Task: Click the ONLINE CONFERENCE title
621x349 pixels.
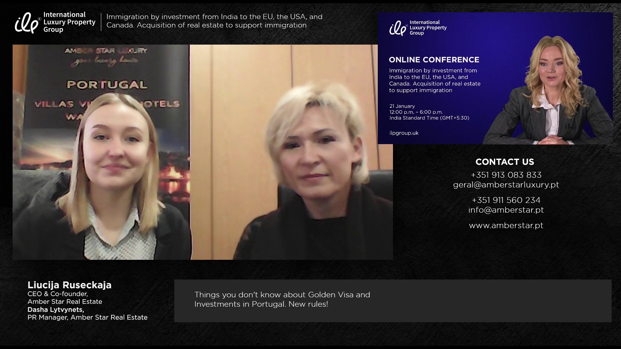Action: click(434, 60)
